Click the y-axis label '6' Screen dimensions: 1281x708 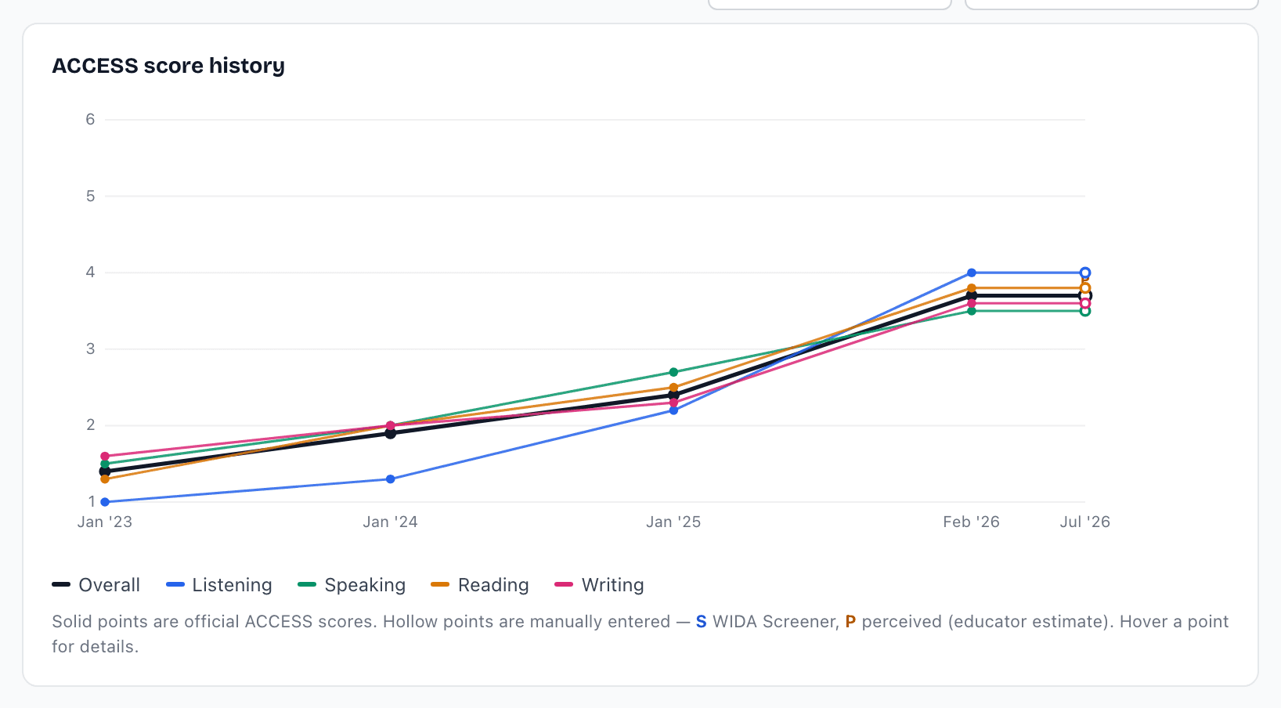[91, 120]
